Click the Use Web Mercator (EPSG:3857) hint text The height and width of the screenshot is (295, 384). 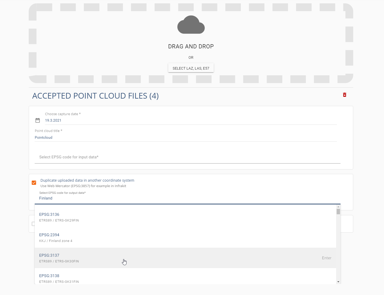pos(83,186)
